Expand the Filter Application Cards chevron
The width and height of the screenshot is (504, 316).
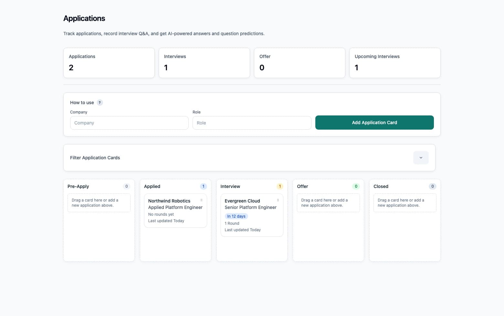point(421,158)
